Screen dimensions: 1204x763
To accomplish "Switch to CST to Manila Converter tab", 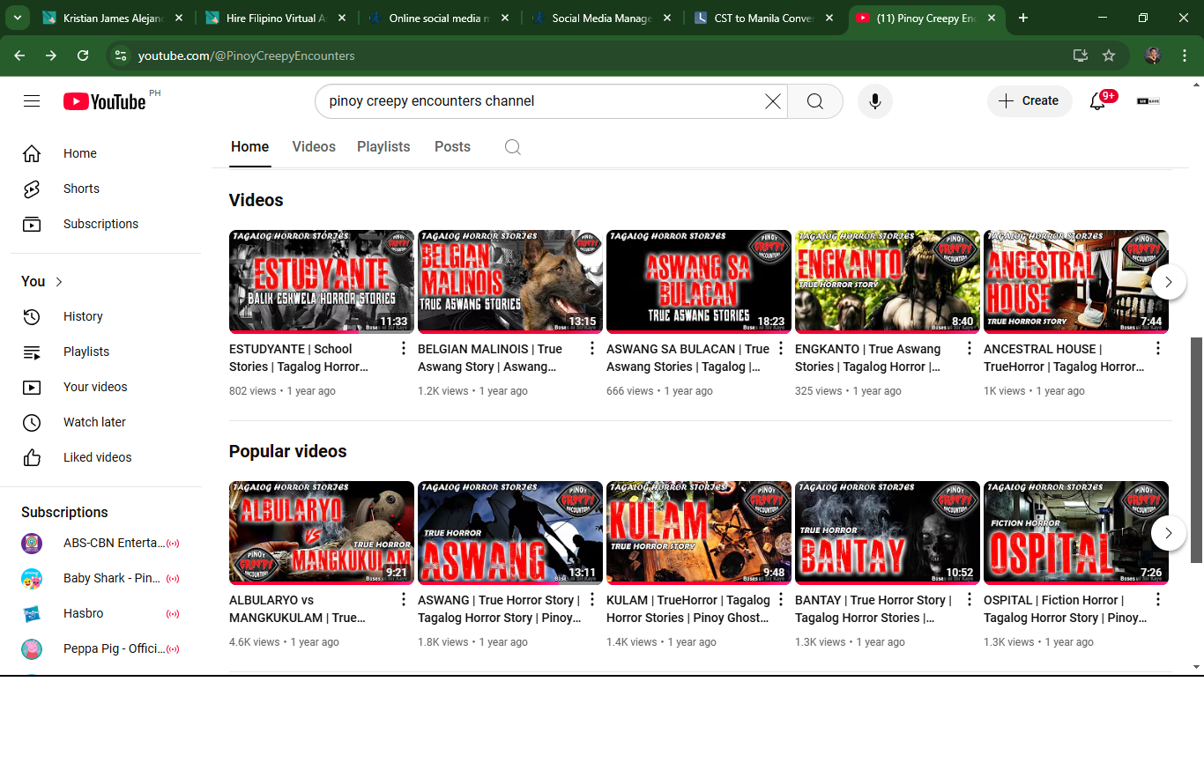I will 765,18.
